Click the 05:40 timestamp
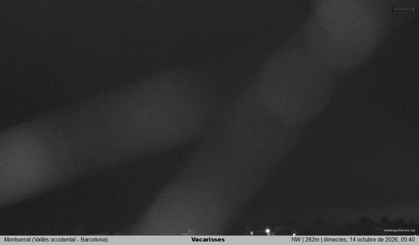Viewport: 419px width, 245px height. point(408,240)
